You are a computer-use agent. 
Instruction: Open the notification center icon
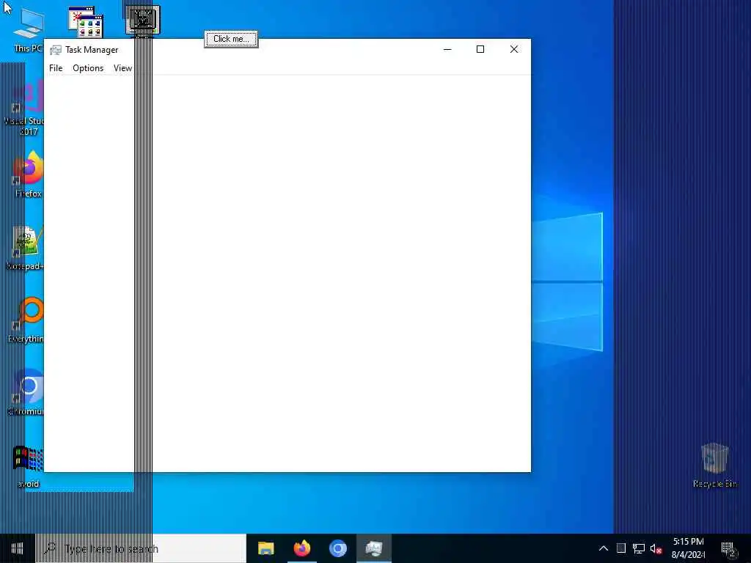728,550
